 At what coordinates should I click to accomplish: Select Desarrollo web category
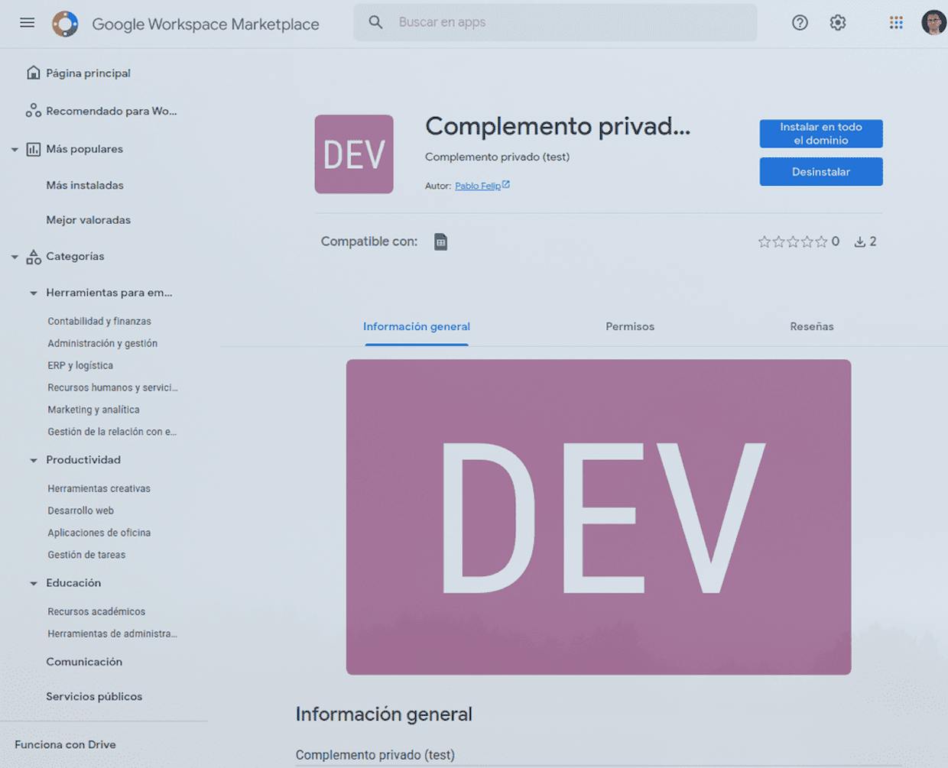click(x=80, y=510)
